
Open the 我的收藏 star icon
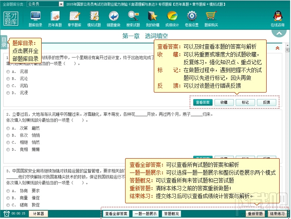pyautogui.click(x=152, y=19)
